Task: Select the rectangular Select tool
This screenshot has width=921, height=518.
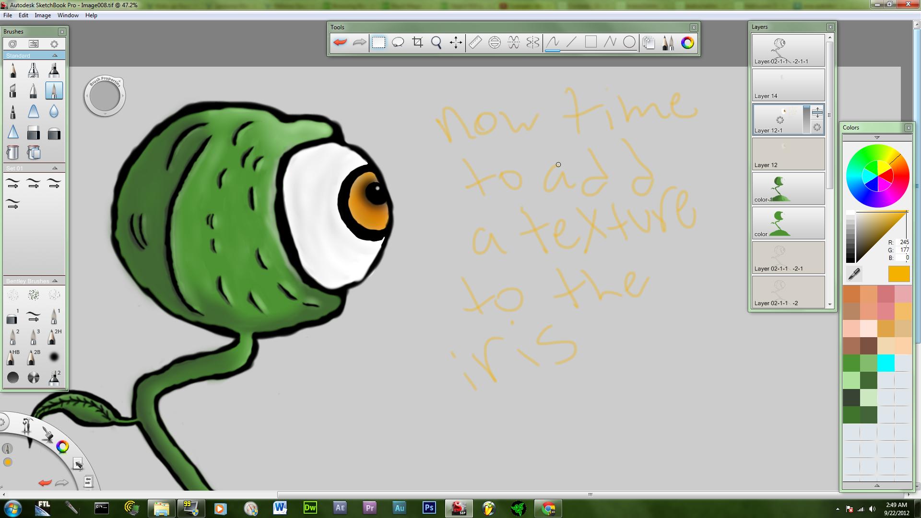Action: pyautogui.click(x=378, y=42)
